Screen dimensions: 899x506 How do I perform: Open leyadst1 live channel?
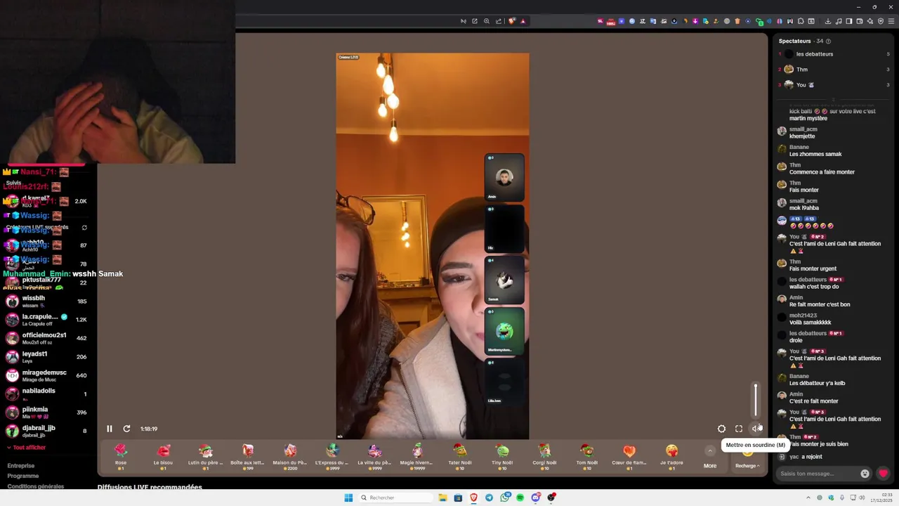tap(48, 357)
